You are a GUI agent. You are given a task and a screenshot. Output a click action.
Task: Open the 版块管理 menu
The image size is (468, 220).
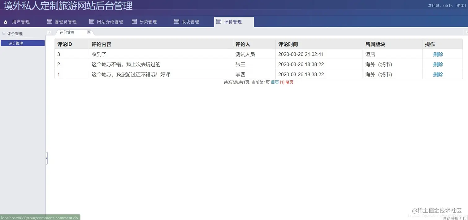click(190, 22)
